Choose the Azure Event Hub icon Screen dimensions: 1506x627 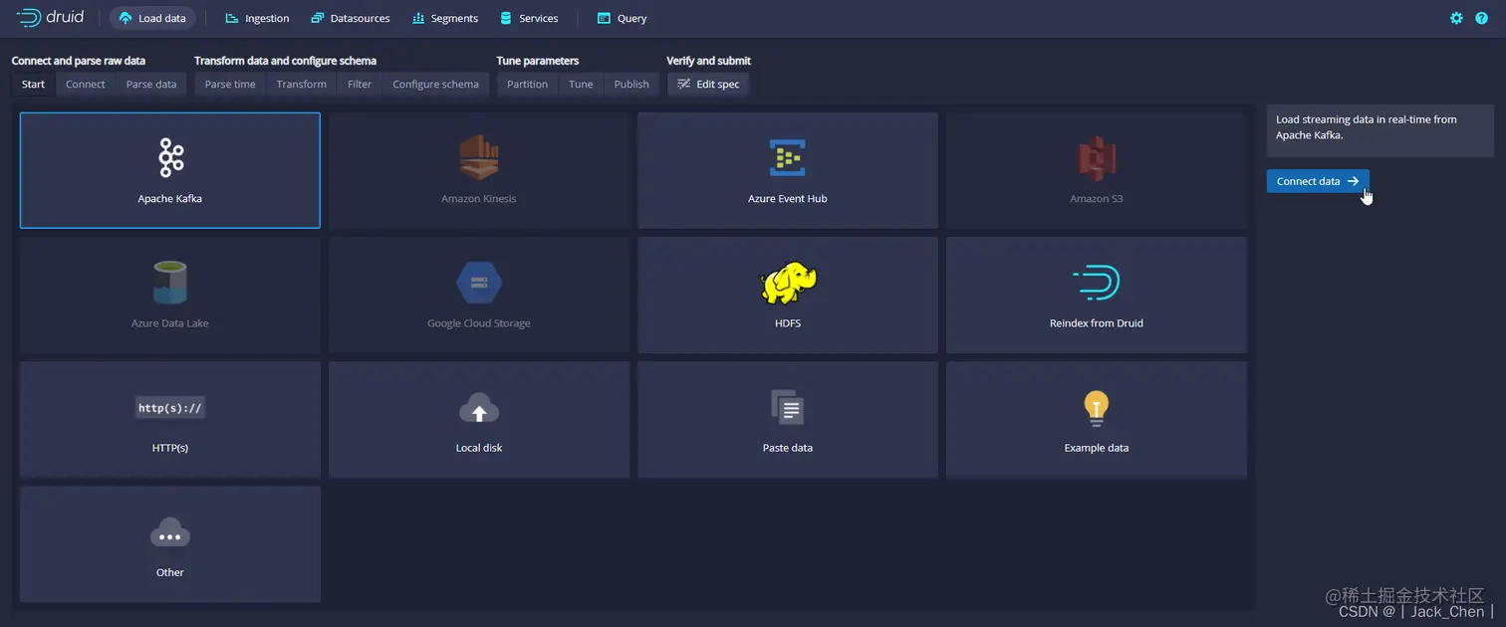click(788, 157)
